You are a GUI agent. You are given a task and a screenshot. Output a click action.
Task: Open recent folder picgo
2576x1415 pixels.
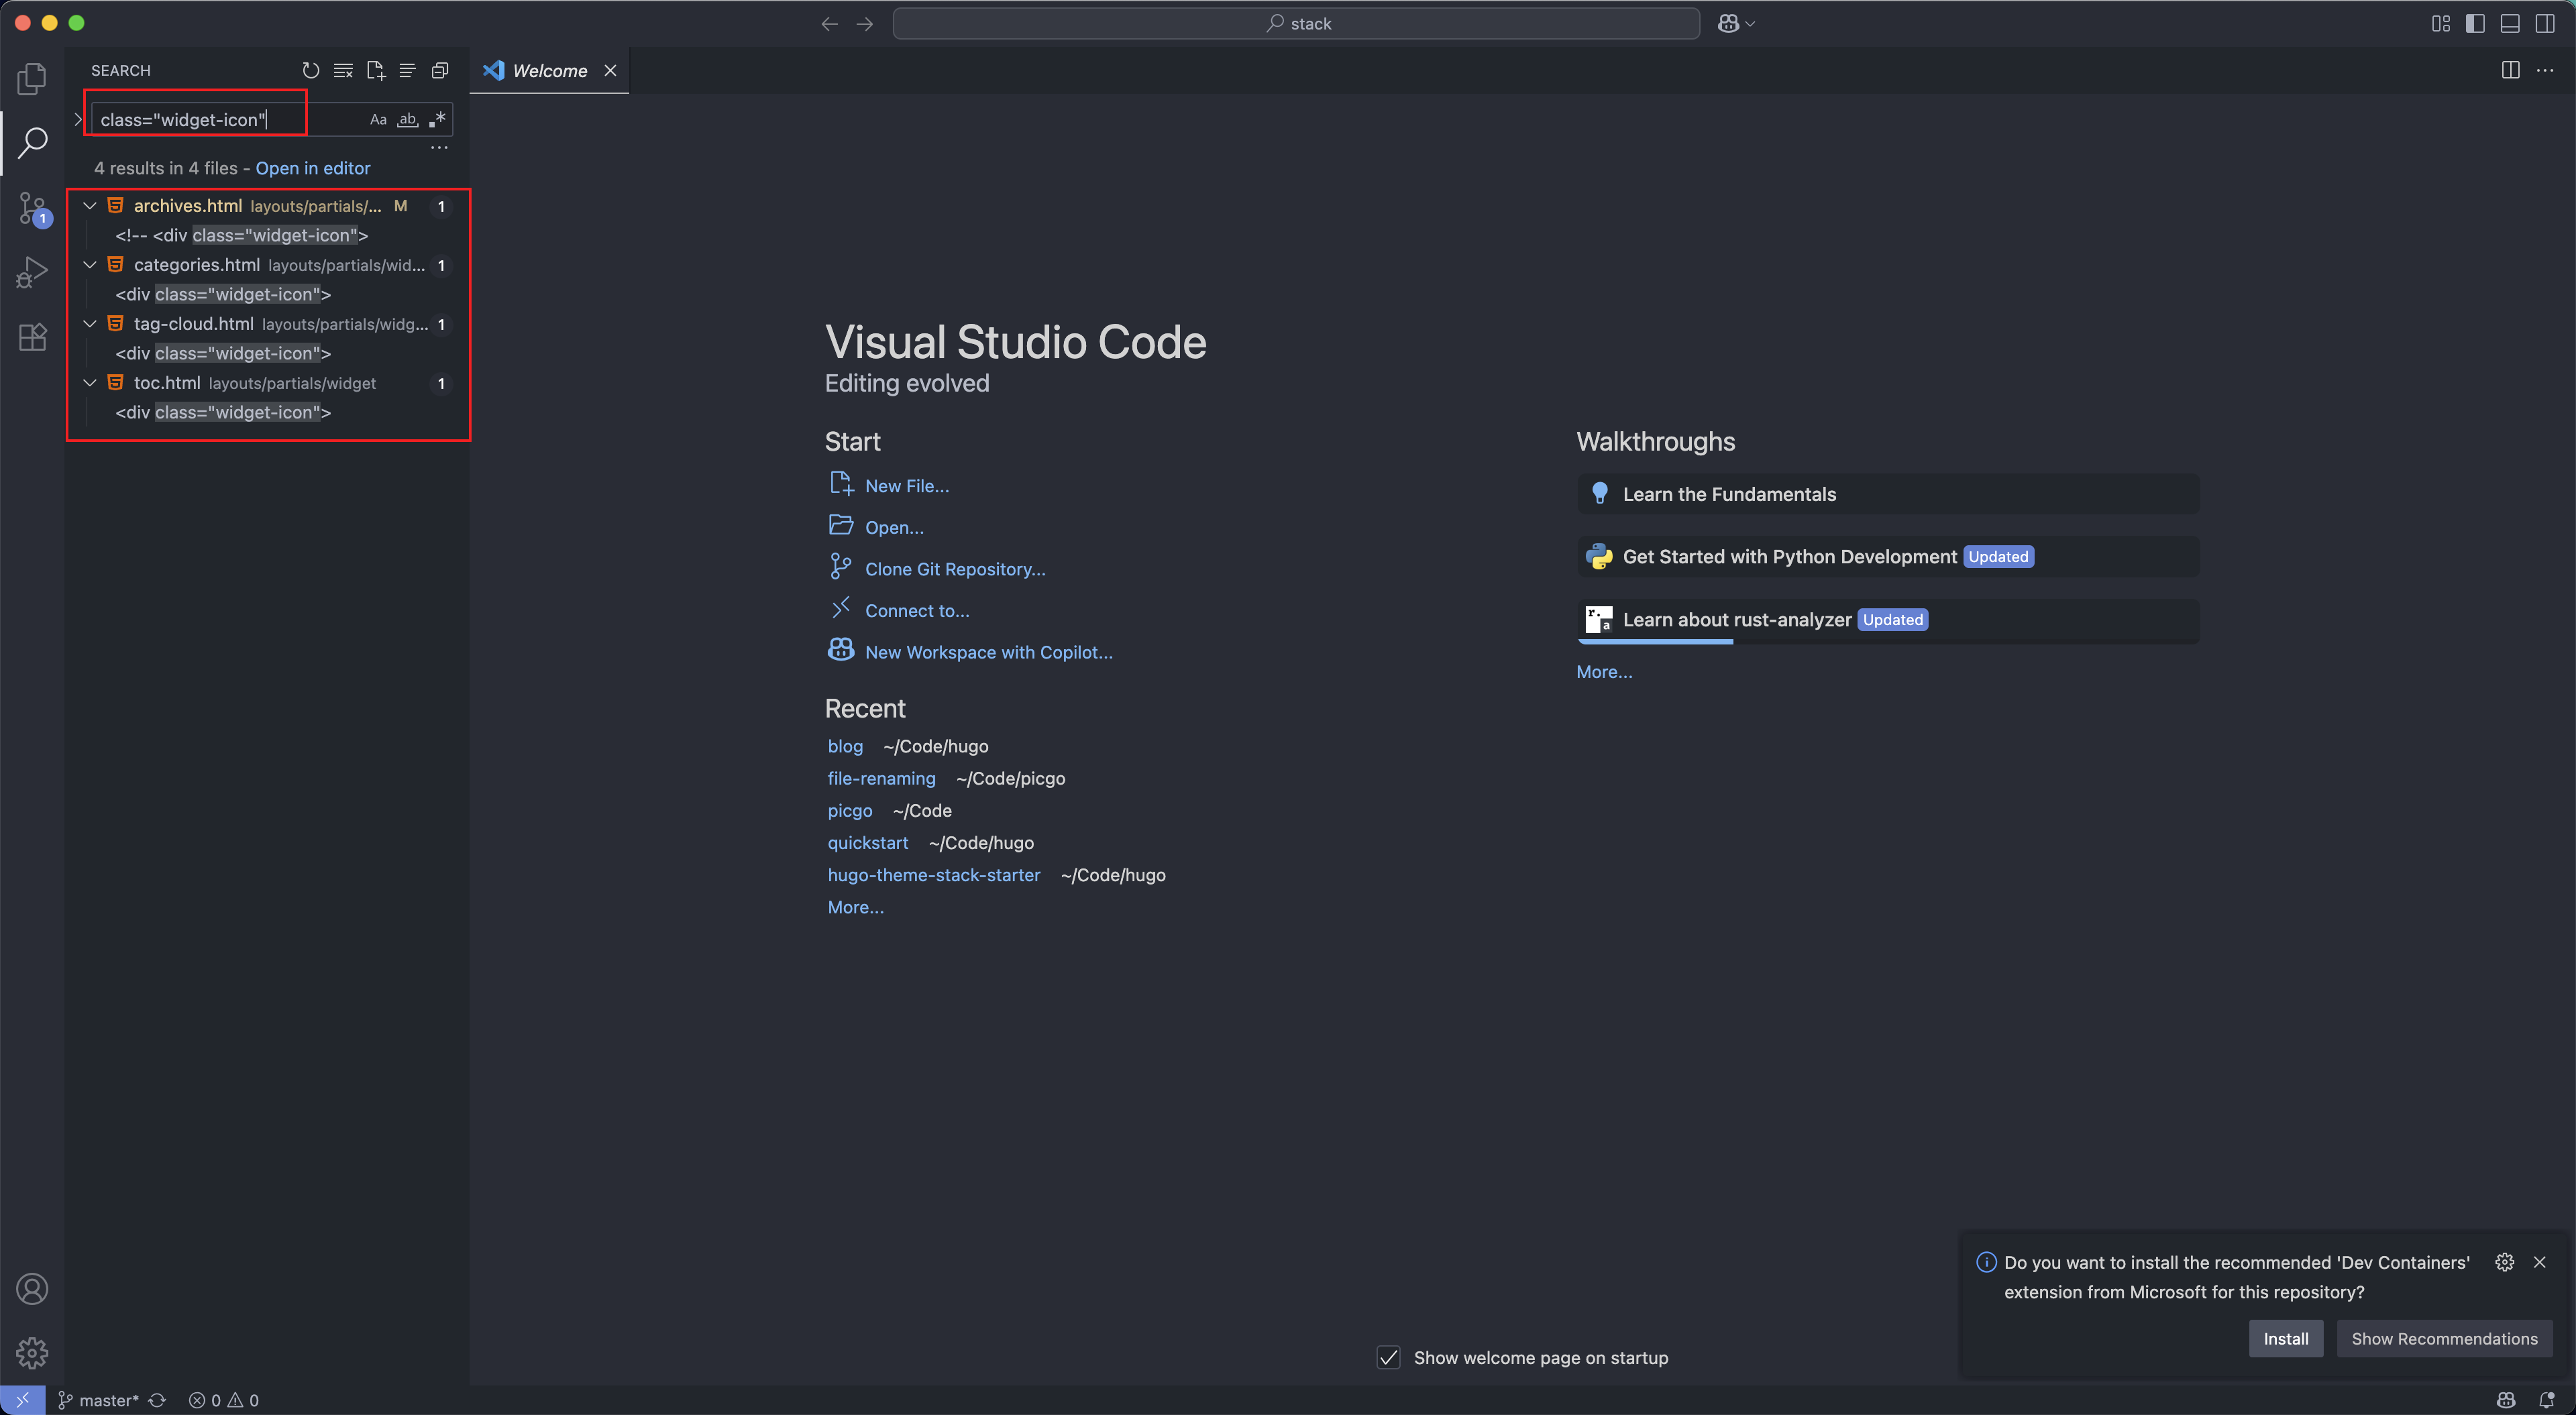(850, 810)
